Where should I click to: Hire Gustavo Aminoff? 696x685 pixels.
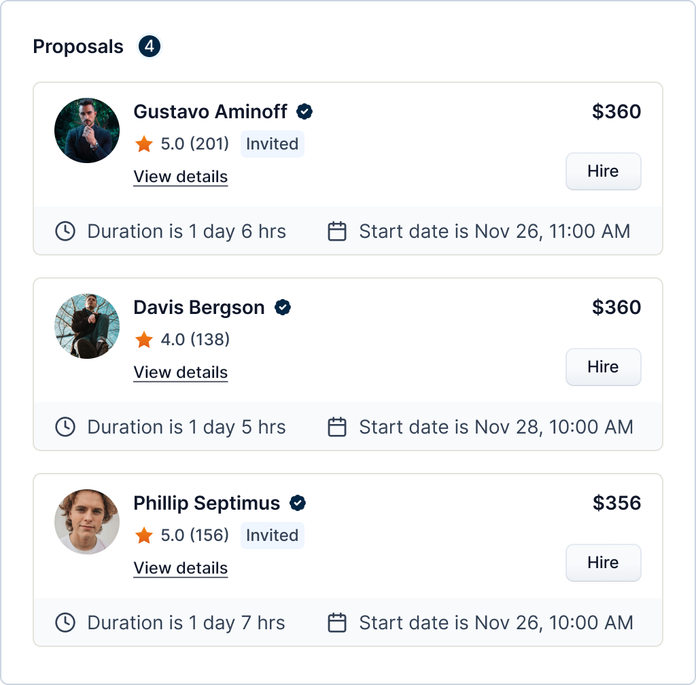click(x=603, y=171)
